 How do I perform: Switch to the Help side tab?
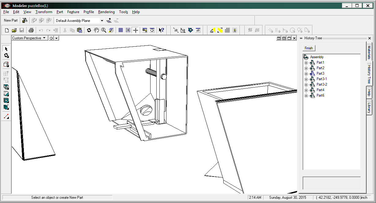(x=369, y=93)
